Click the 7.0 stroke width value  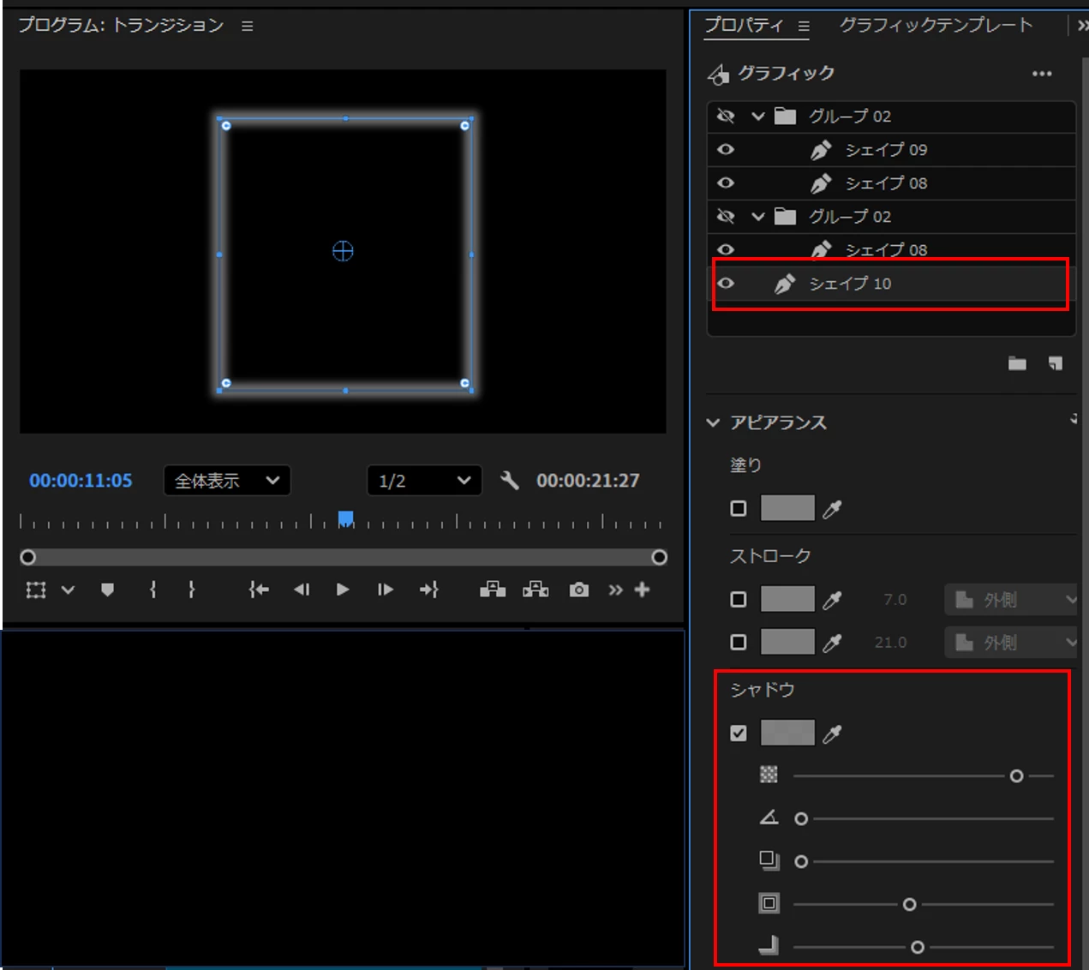895,600
